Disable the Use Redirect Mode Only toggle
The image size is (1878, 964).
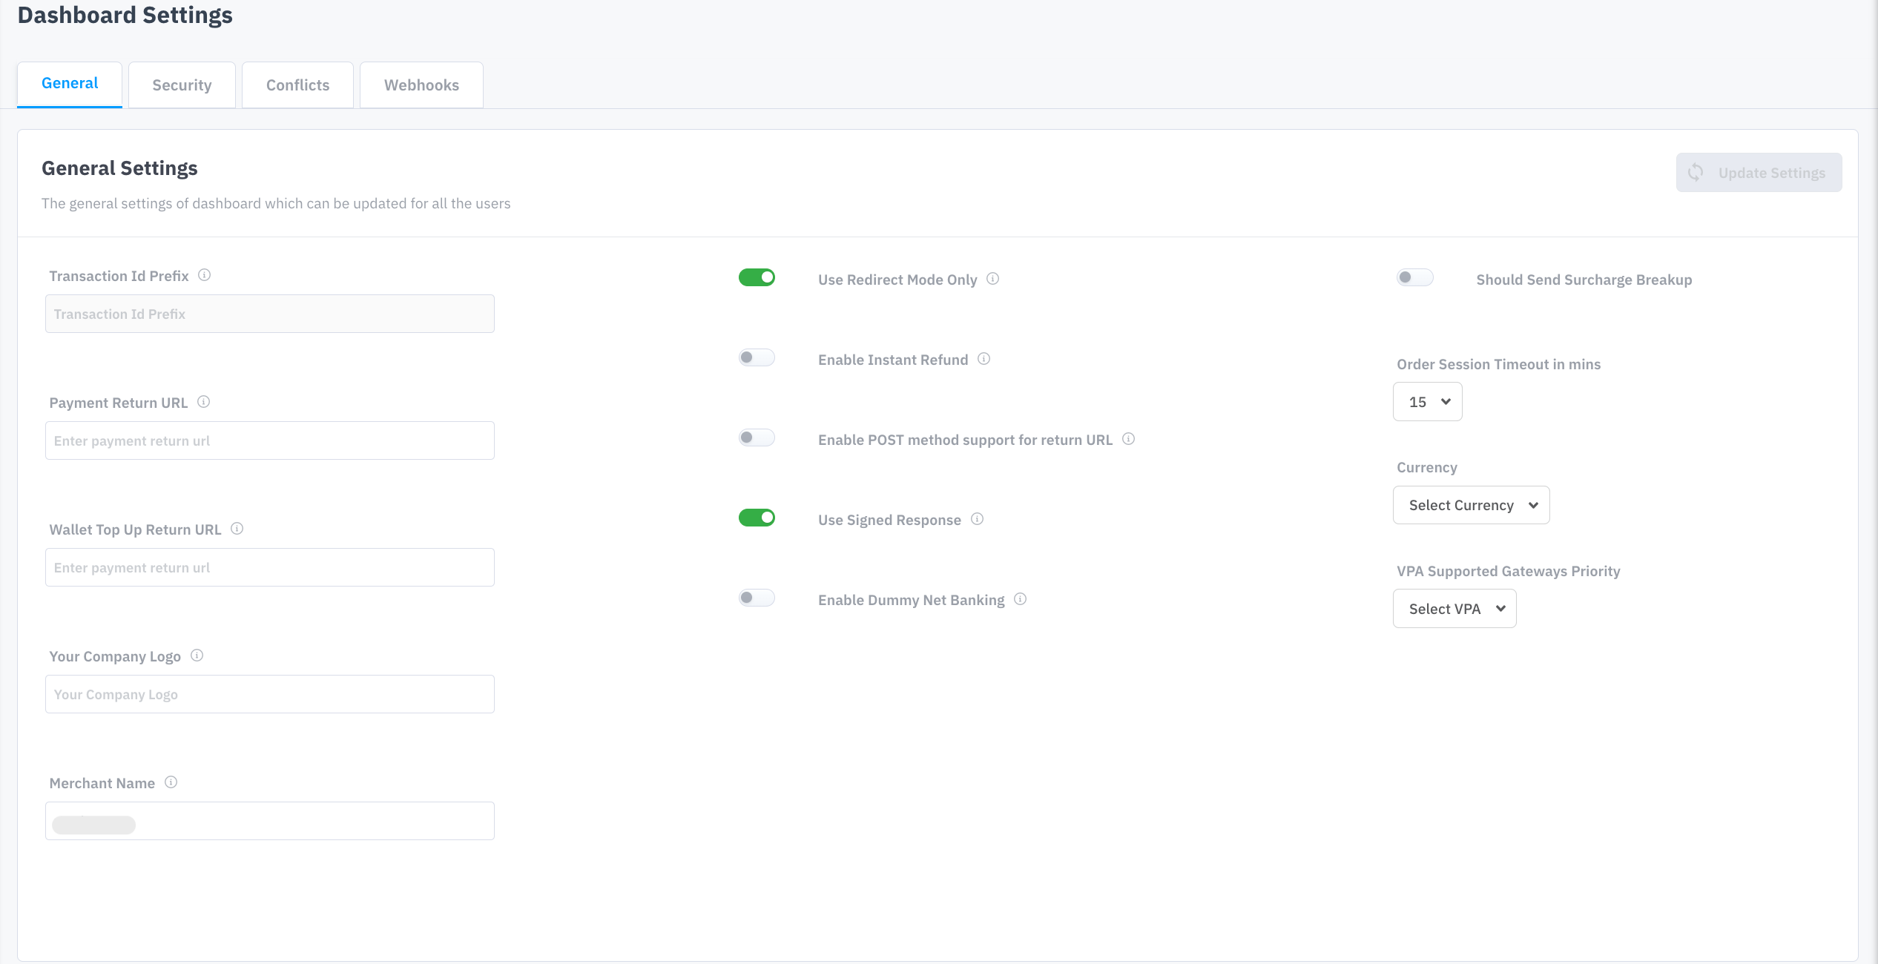pos(757,277)
